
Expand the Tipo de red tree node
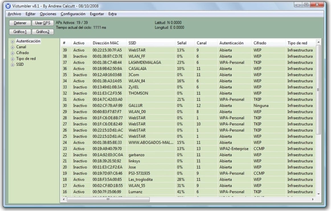tap(13, 59)
